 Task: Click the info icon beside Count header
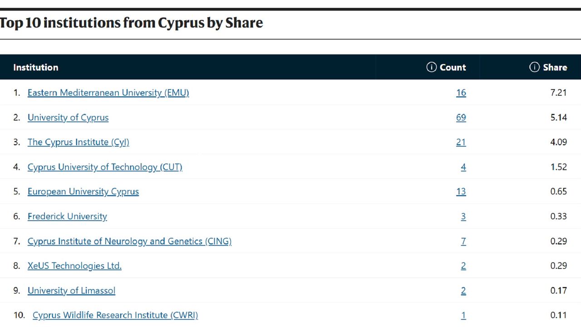(431, 67)
